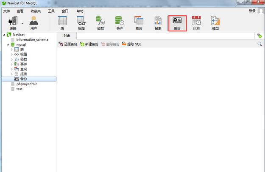The width and height of the screenshot is (265, 172).
Task: Select the mysql database
Action: 21,44
